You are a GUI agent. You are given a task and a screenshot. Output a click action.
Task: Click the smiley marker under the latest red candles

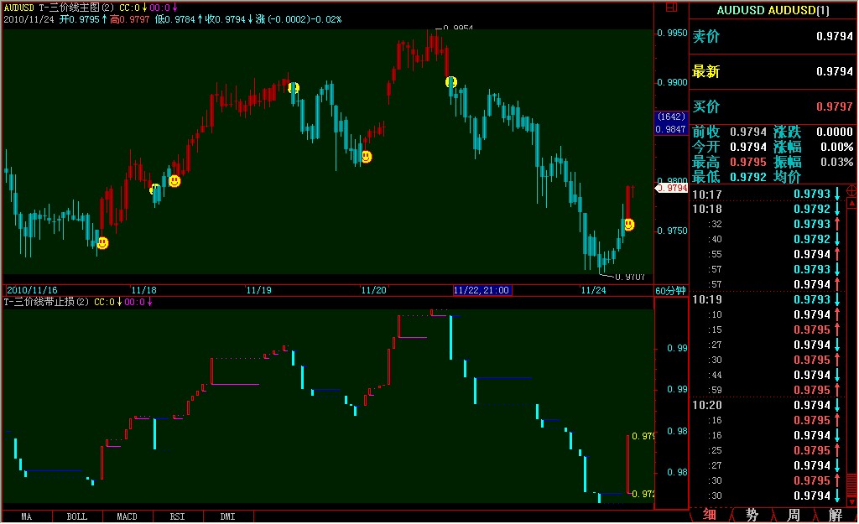(x=629, y=225)
